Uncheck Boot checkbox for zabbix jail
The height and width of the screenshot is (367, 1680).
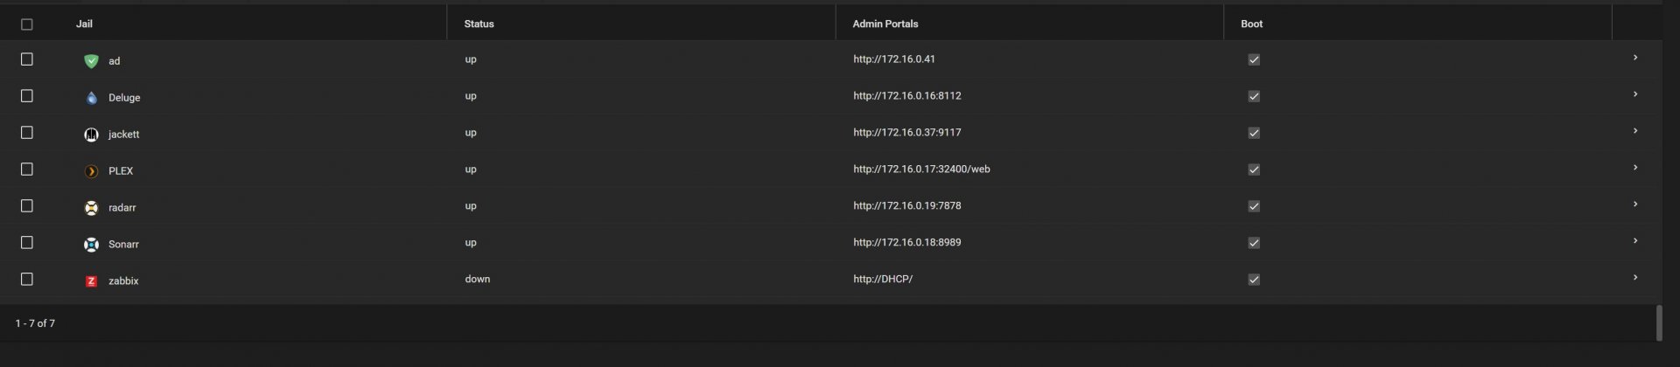[1254, 280]
